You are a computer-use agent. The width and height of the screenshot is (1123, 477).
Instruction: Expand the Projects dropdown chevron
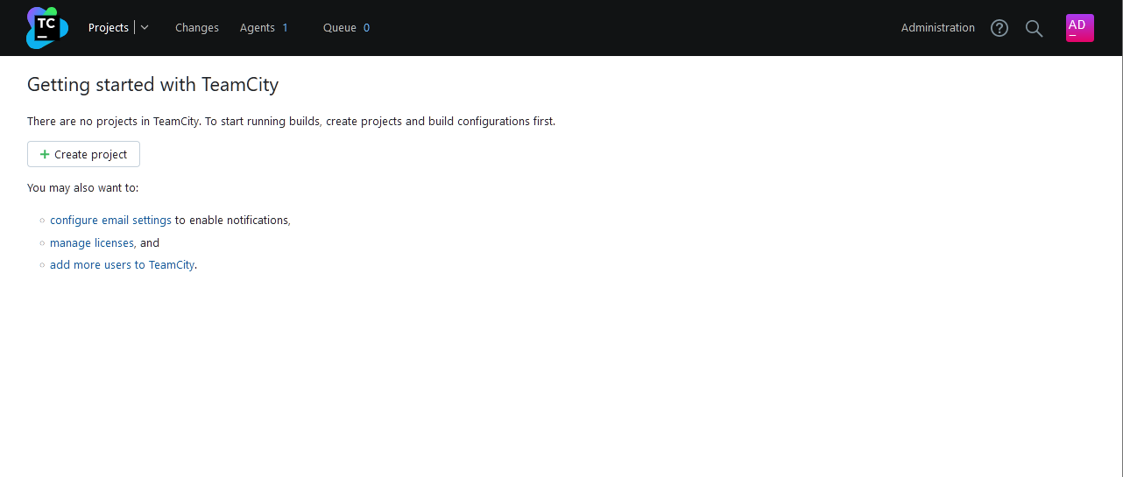(145, 28)
